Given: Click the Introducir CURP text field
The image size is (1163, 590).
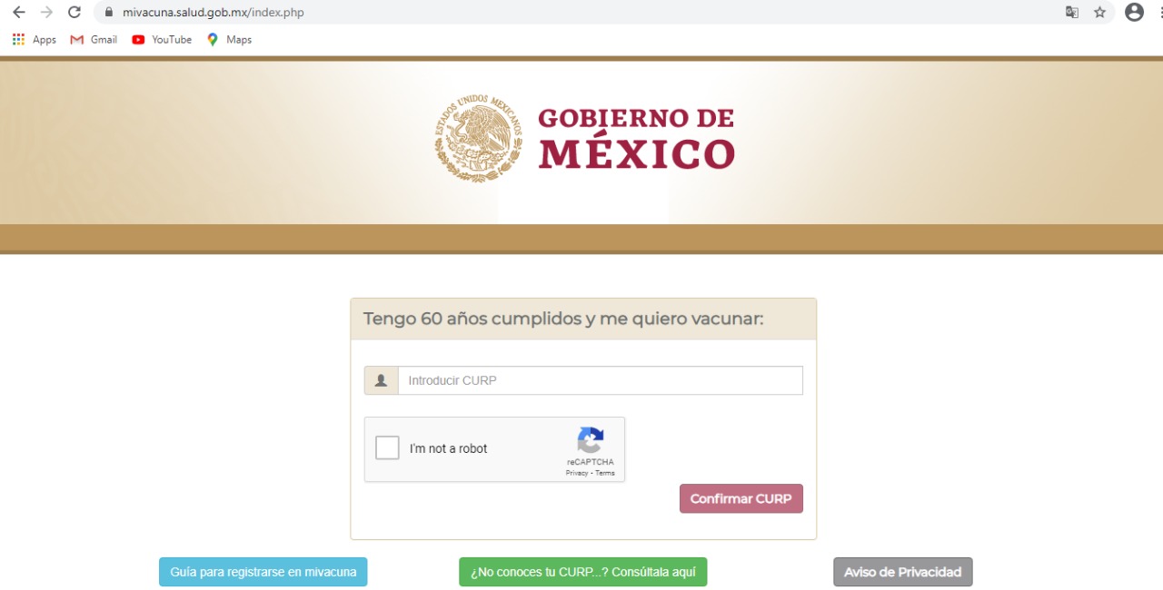Looking at the screenshot, I should [601, 380].
